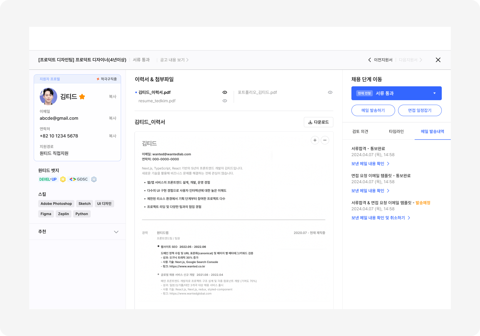Click https://www.wanted.co.kr link in resume
480x336 pixels.
coord(187,267)
